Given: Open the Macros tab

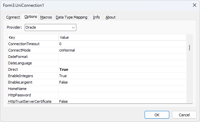Looking at the screenshot, I should click(x=46, y=17).
